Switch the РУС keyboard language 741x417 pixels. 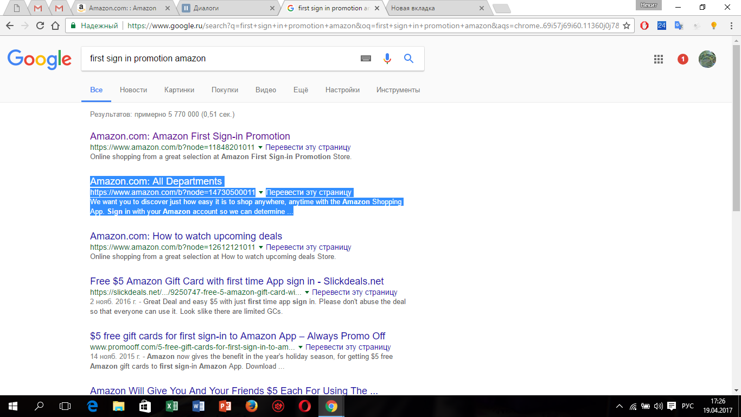[x=688, y=406]
